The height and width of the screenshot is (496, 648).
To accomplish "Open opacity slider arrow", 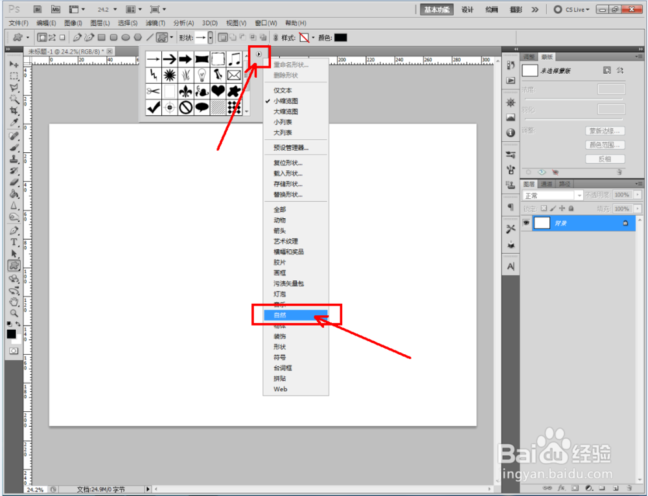I will pos(638,194).
